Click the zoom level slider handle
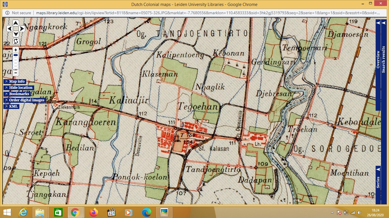Image resolution: width=389 pixels, height=218 pixels. coord(16,55)
